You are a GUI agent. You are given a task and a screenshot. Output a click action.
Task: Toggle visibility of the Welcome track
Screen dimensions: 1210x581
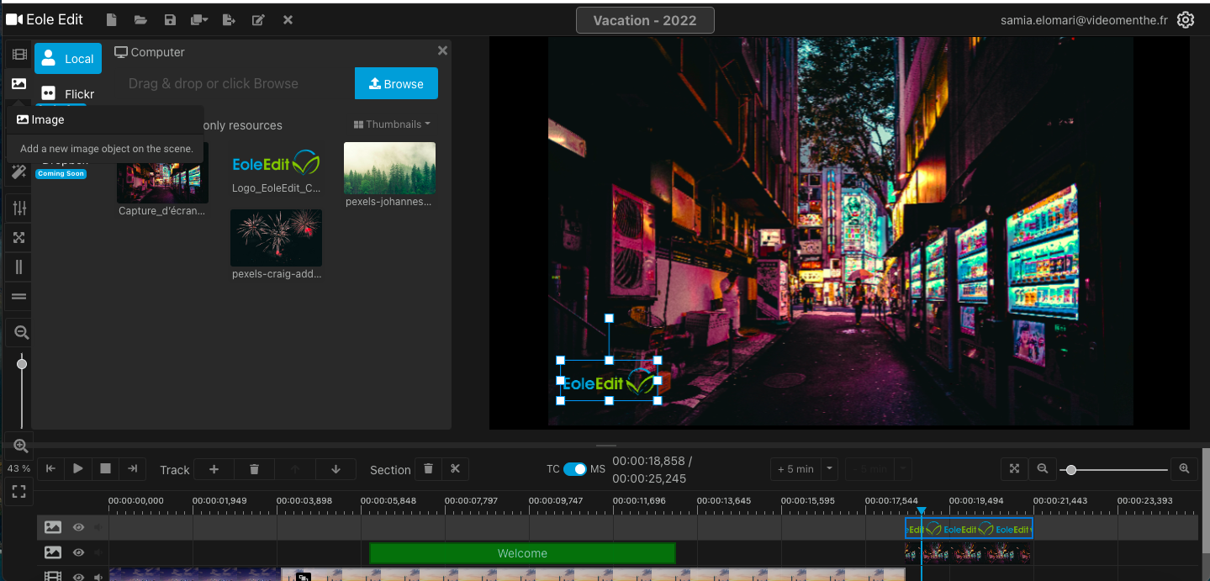tap(78, 552)
